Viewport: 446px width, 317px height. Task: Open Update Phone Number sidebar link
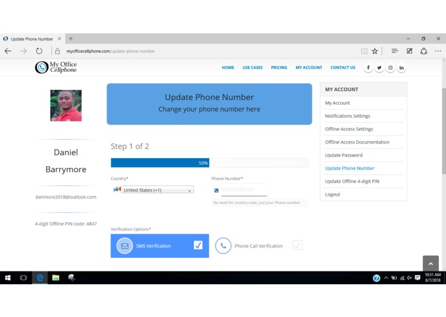(x=350, y=168)
